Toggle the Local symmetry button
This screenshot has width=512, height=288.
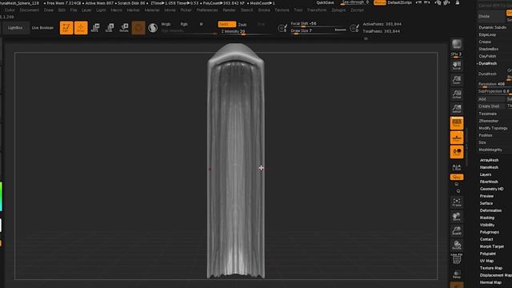pos(457,152)
